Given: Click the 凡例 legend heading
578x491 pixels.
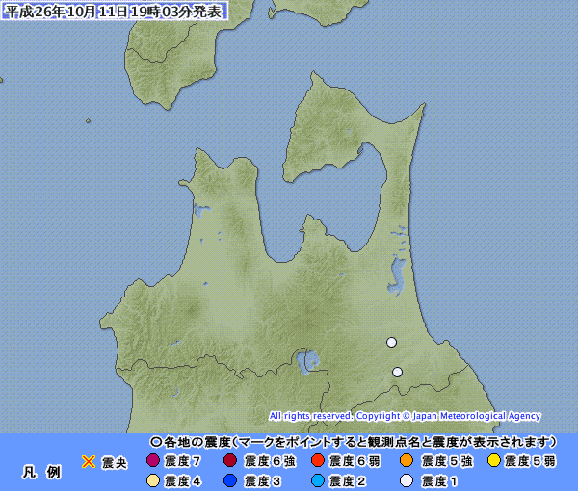Looking at the screenshot, I should (x=41, y=472).
